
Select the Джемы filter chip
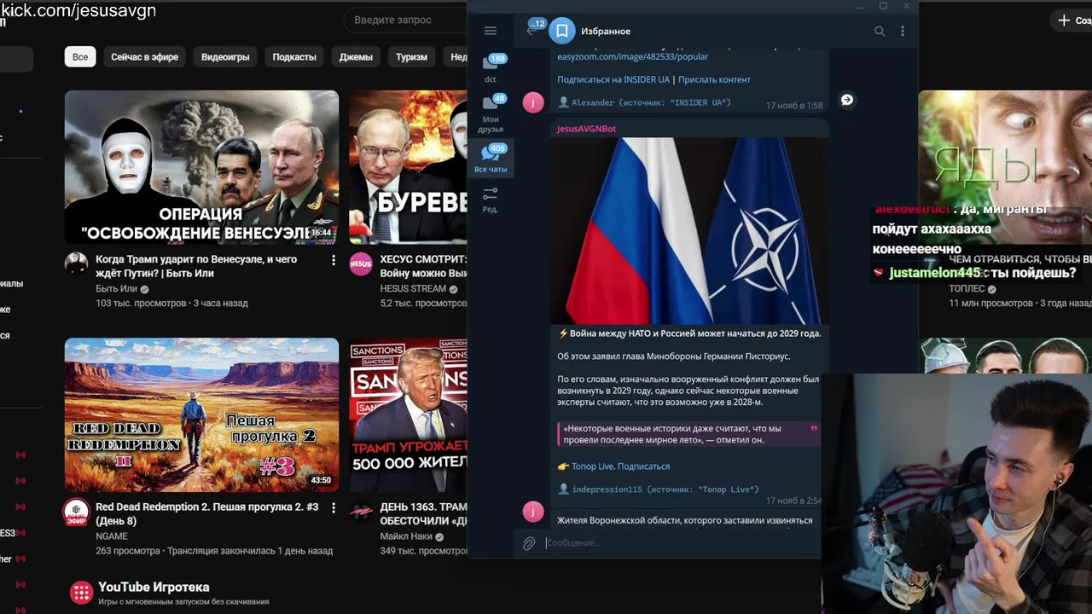[x=356, y=57]
